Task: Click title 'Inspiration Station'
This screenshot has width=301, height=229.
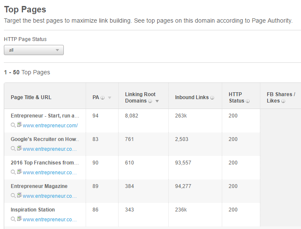Action: (x=33, y=210)
